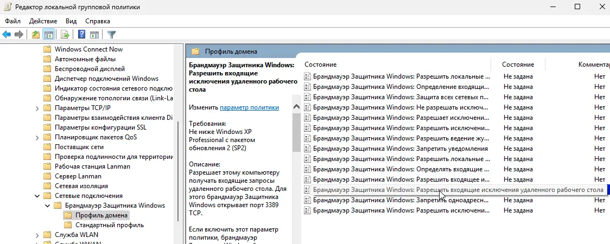
Task: Select the Запретить уведомления policy text
Action: (401, 149)
